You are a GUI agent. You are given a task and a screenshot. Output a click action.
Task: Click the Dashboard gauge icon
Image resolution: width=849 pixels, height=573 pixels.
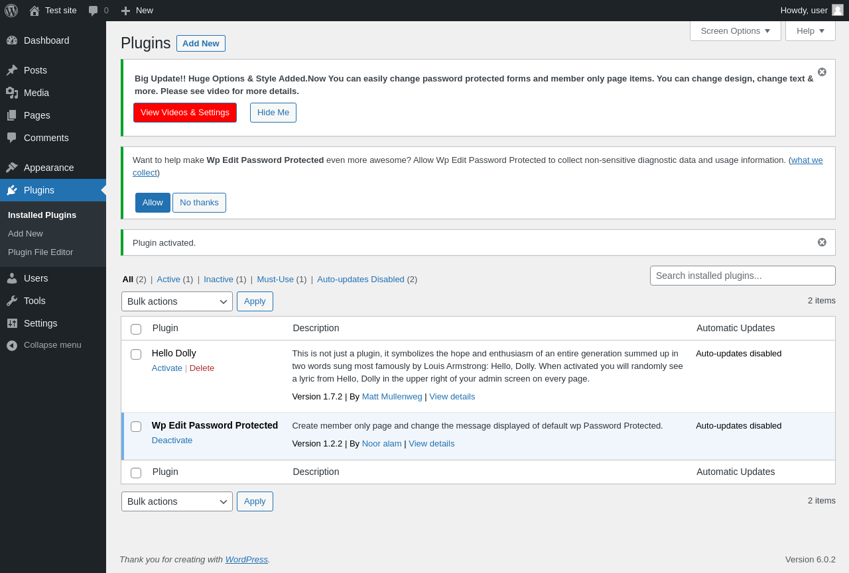(x=12, y=40)
